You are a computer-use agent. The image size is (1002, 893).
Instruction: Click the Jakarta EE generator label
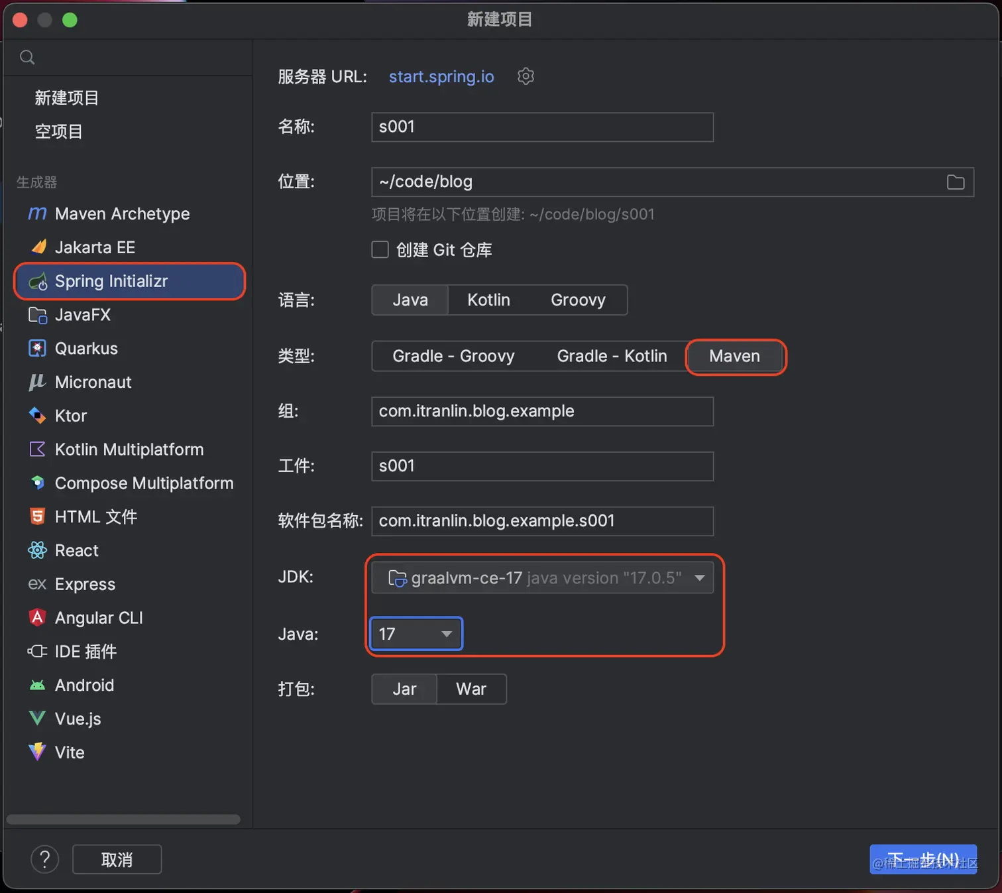coord(95,247)
